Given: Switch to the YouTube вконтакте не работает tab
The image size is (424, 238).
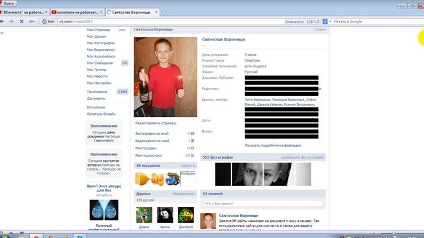Looking at the screenshot, I should pyautogui.click(x=77, y=13).
